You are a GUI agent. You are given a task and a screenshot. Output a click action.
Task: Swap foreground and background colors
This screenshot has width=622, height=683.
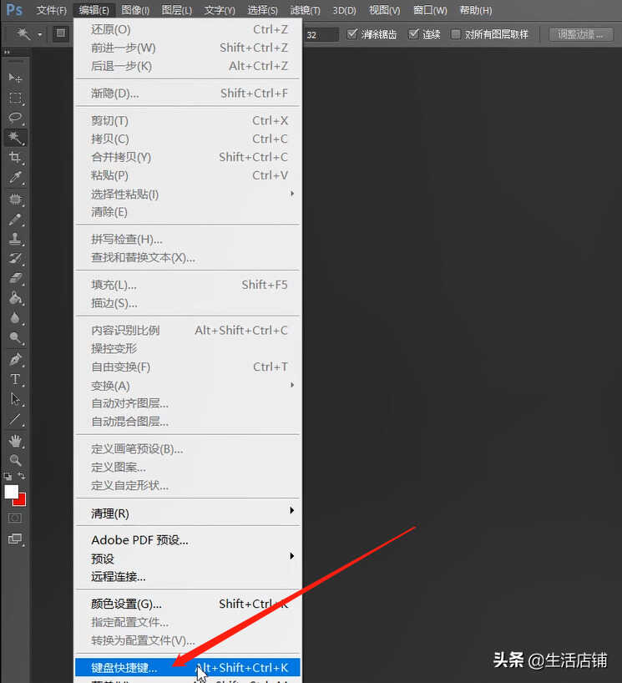point(22,476)
